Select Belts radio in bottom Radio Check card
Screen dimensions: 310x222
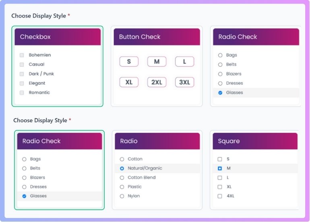(24, 169)
